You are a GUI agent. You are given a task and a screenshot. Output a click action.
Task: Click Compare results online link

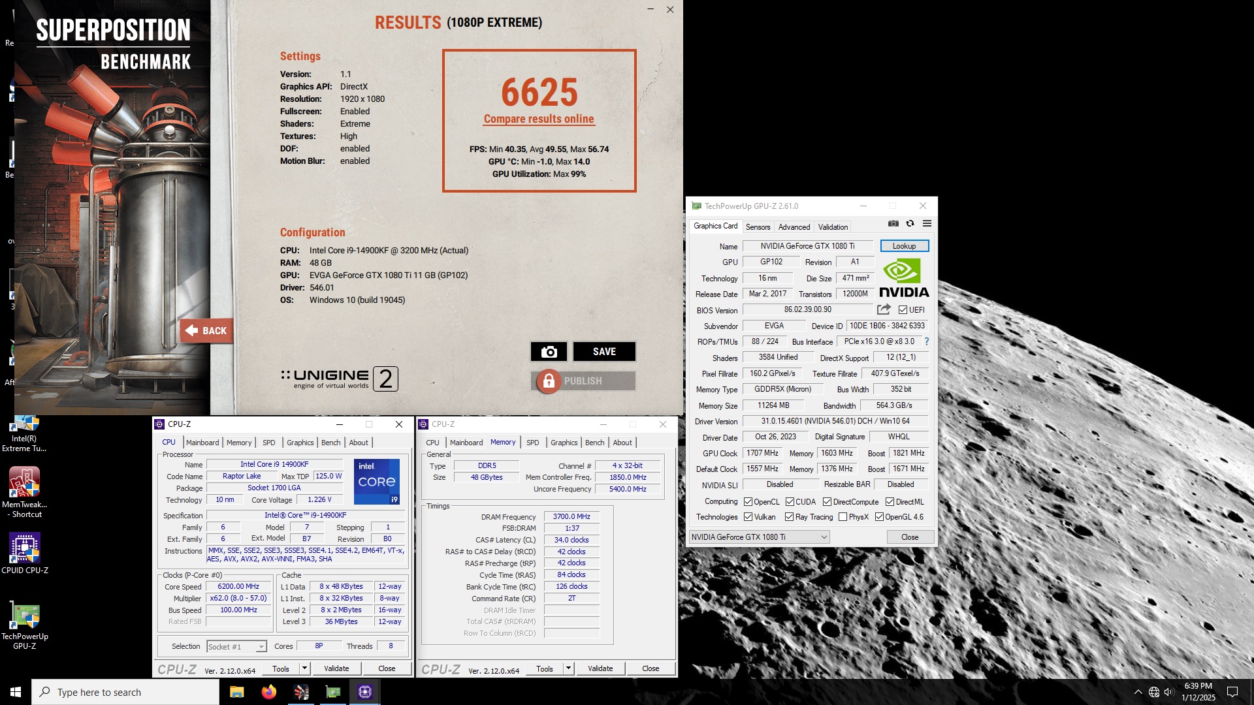pos(539,119)
